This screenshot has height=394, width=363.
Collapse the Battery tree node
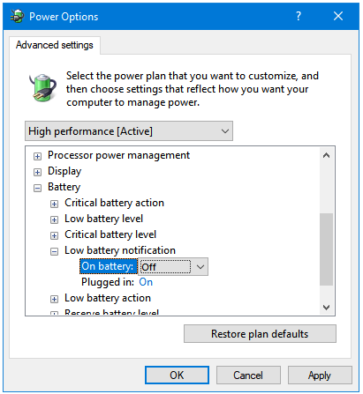pyautogui.click(x=37, y=188)
